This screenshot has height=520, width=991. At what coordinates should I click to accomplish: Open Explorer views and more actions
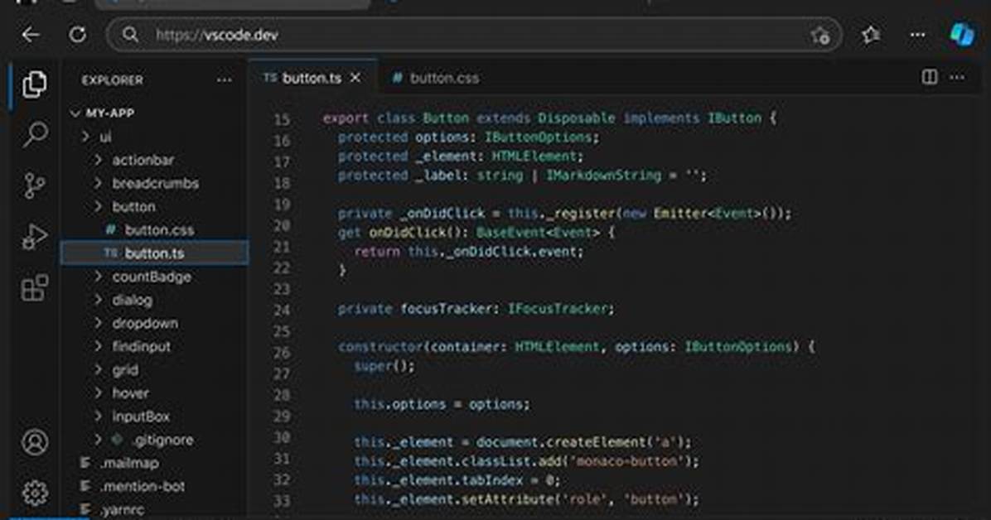[224, 80]
